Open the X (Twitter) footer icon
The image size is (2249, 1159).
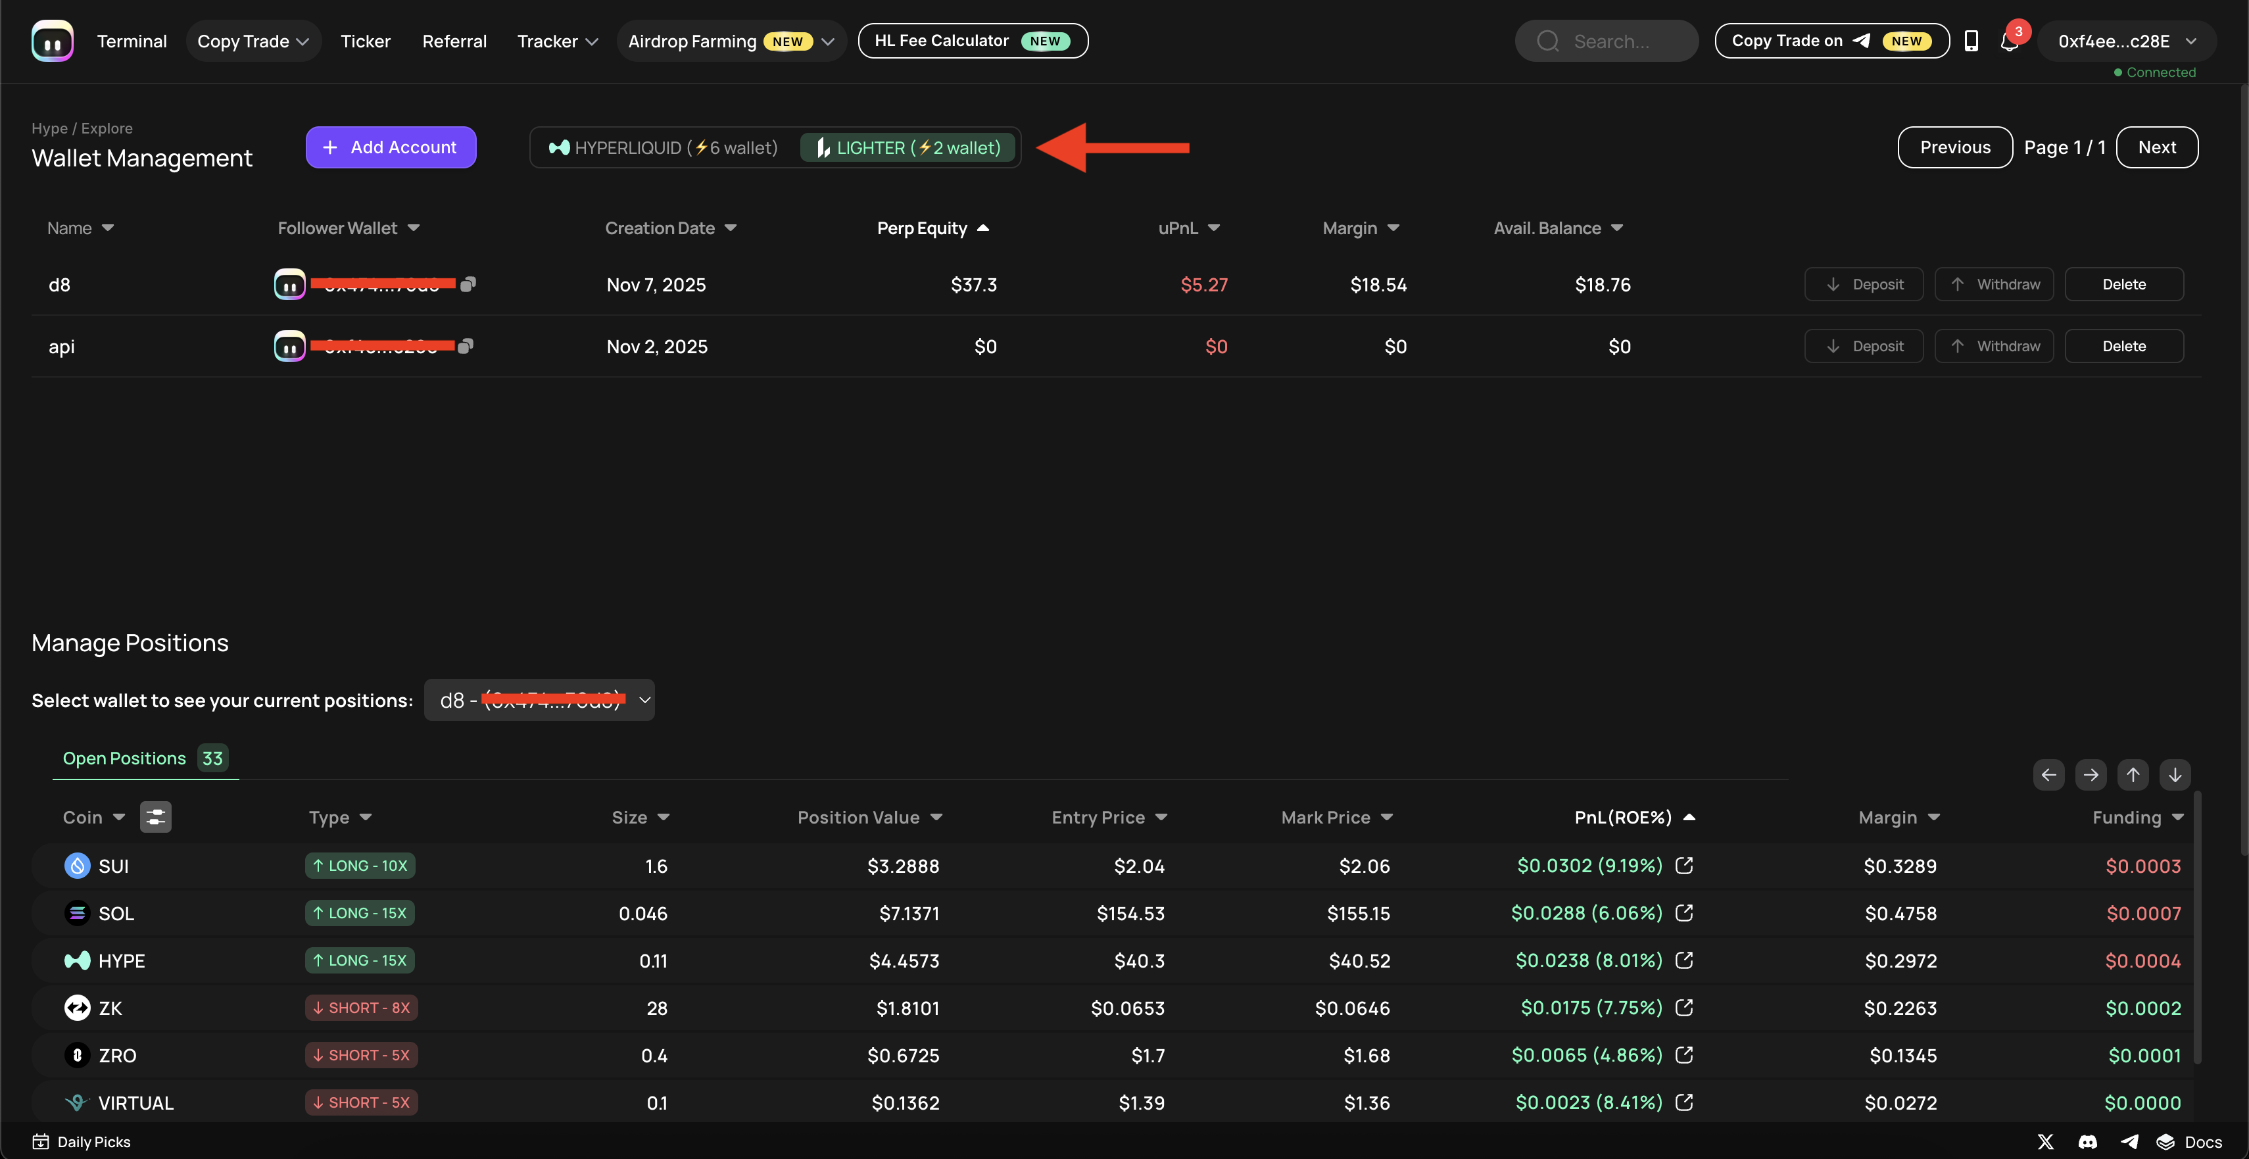click(x=2046, y=1141)
